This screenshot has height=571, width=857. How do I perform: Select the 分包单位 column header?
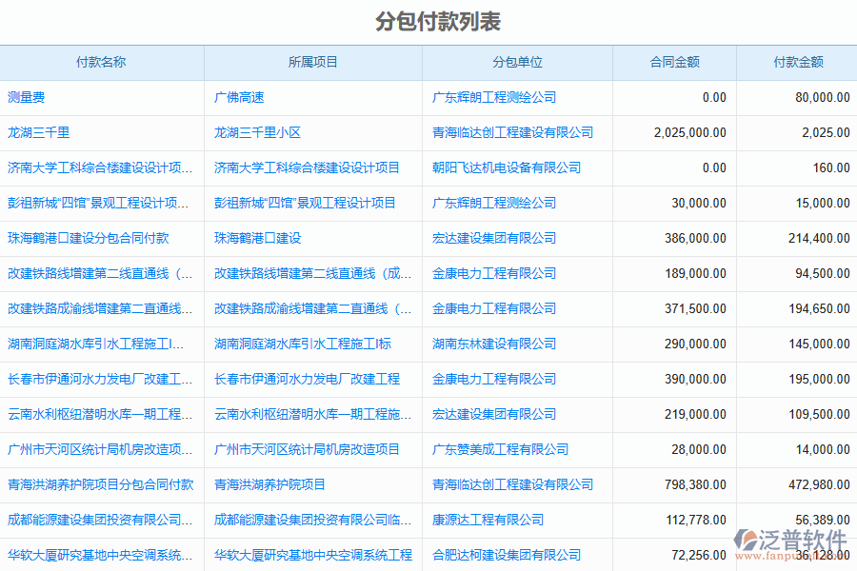517,63
